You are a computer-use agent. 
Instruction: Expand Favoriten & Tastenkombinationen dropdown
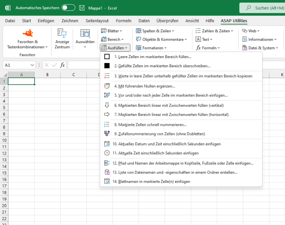point(27,44)
